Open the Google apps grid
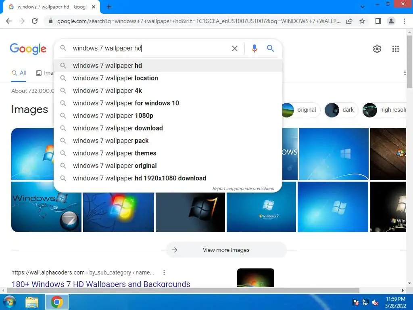This screenshot has width=413, height=310. coord(396,49)
